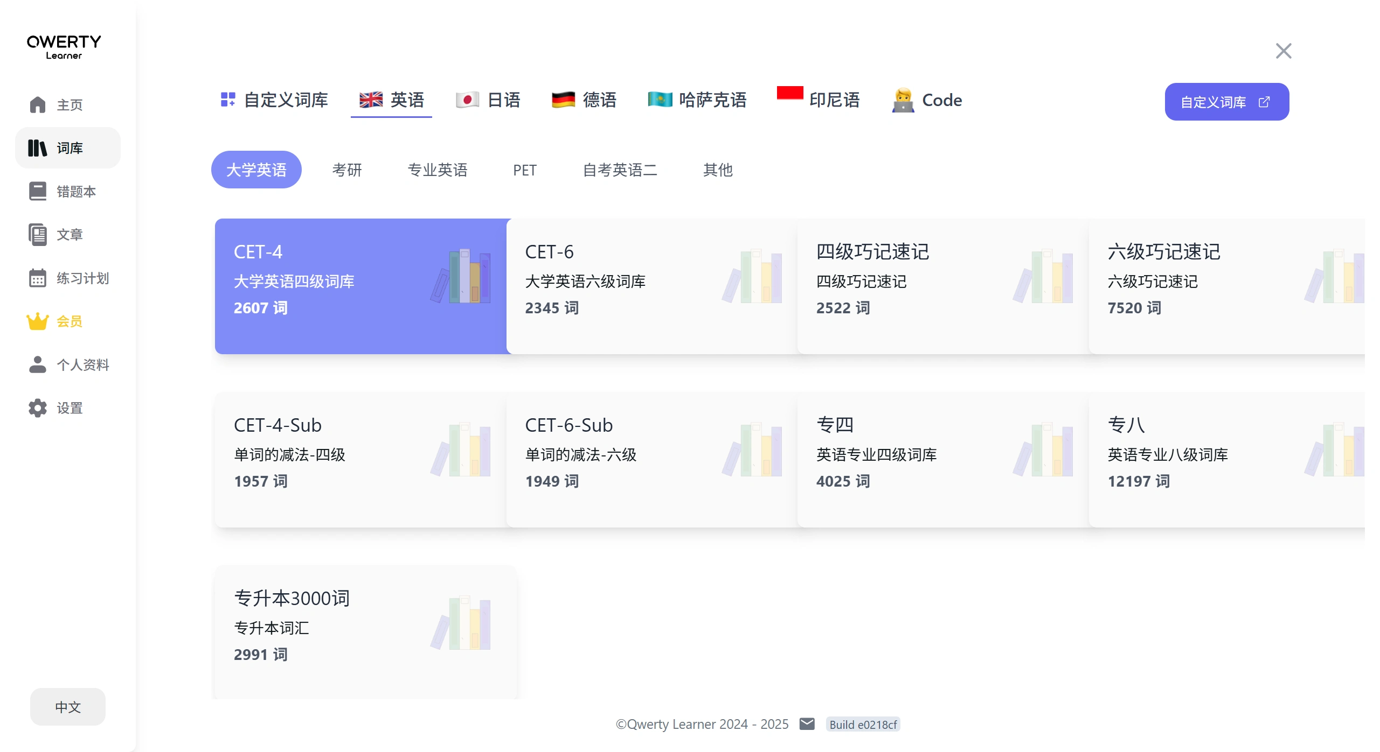Viewport: 1380px width, 752px height.
Task: Choose the CET-4-Sub dictionary card
Action: coord(360,460)
